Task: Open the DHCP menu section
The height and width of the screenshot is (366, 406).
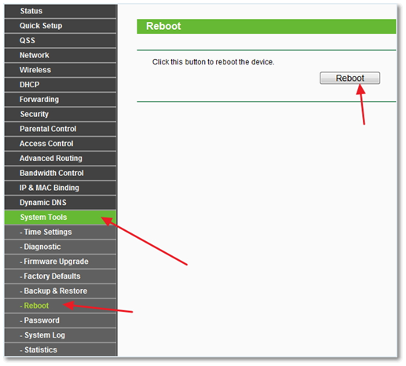Action: (x=60, y=85)
